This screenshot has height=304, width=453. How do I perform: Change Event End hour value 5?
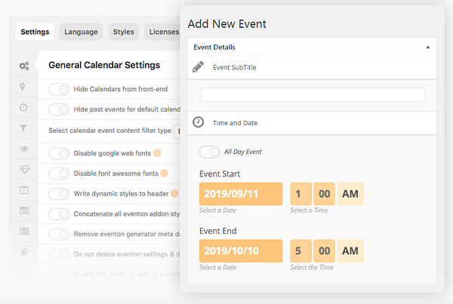pos(300,250)
